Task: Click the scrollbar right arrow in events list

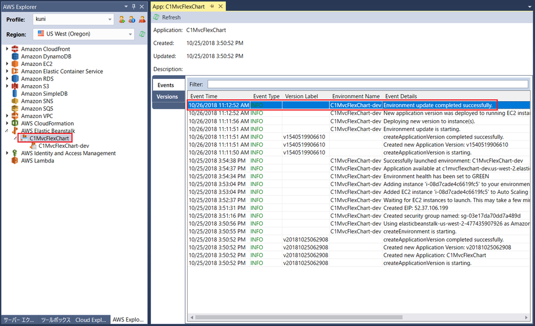Action: tap(526, 318)
